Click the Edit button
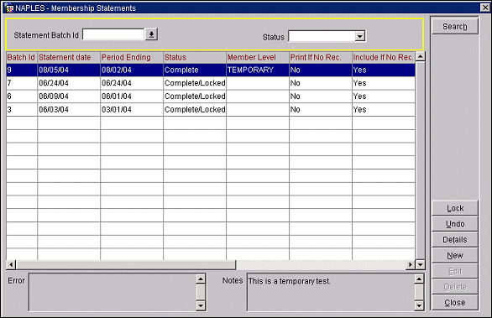The image size is (492, 318). pos(455,271)
